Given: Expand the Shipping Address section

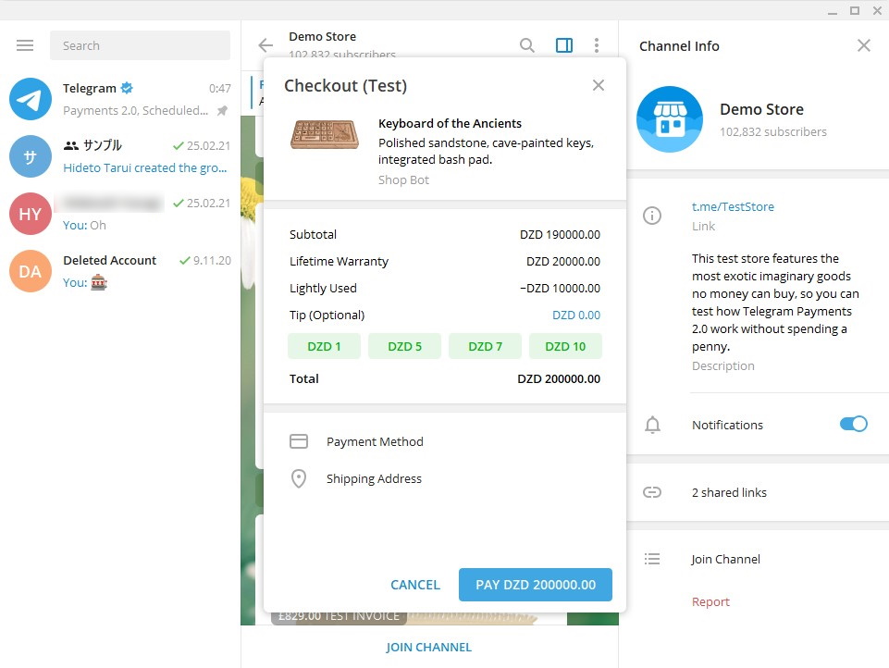Looking at the screenshot, I should coord(374,478).
